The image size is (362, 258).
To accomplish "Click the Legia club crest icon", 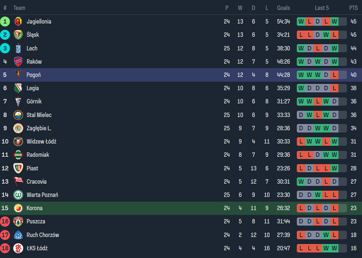I will 18,88.
